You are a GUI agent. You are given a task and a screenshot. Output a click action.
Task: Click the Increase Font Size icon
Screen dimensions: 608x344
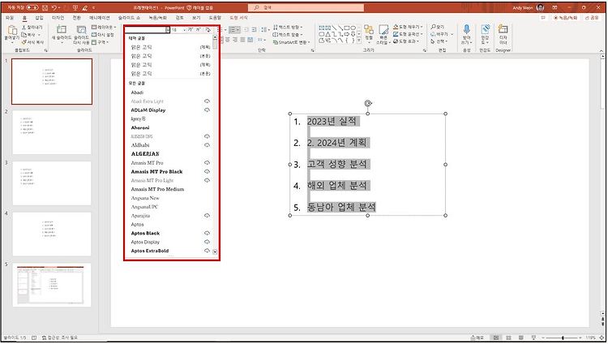190,29
